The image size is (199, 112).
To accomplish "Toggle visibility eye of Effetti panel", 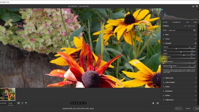I will click(196, 96).
